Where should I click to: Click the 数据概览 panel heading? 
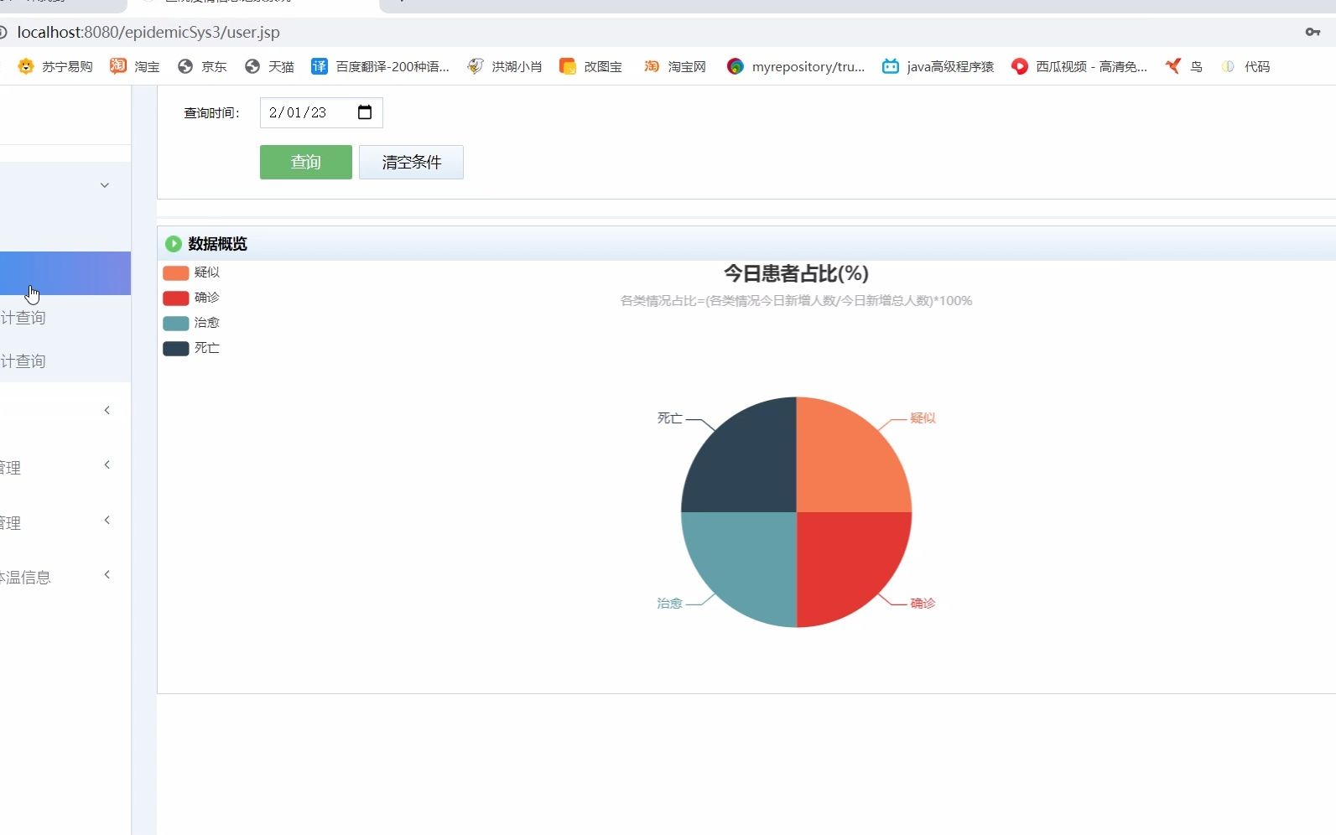pyautogui.click(x=217, y=244)
